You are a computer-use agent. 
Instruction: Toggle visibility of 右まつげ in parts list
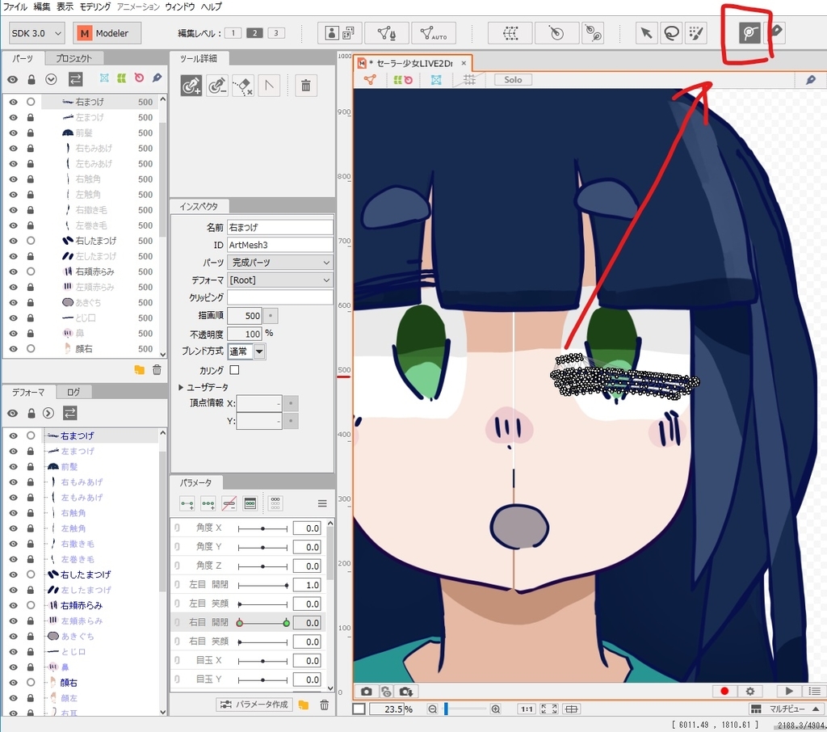(13, 102)
